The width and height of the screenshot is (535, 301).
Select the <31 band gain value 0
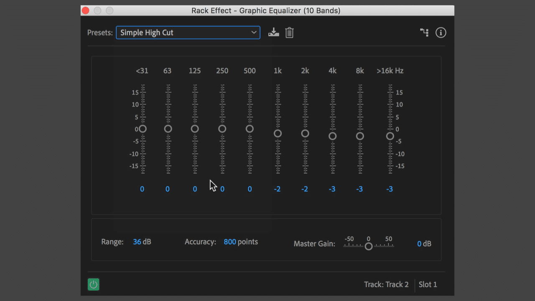pos(142,189)
